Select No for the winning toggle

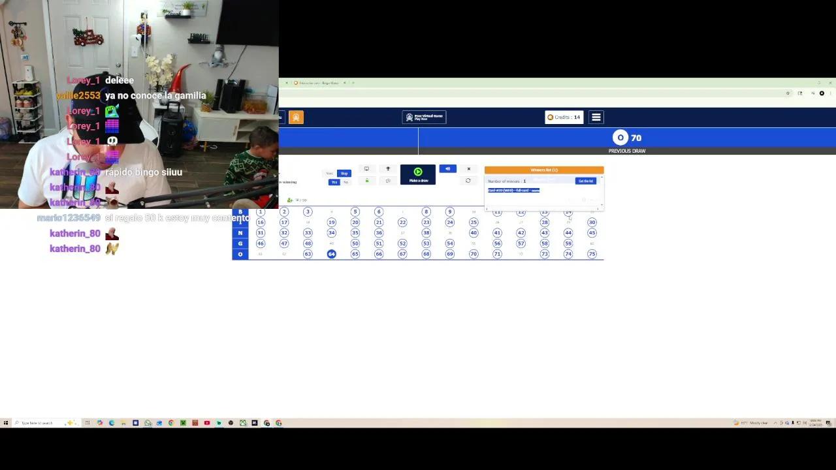click(346, 182)
